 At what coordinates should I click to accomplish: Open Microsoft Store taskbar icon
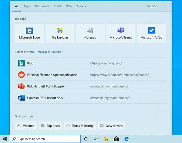(116, 139)
